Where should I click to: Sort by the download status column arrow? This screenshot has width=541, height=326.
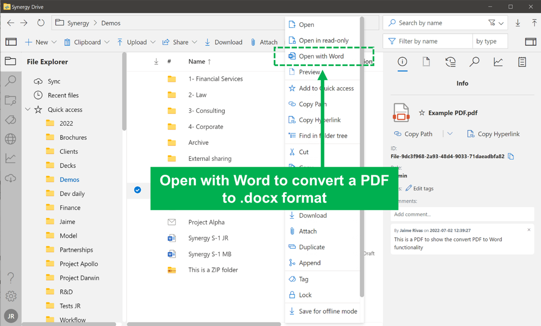click(156, 62)
